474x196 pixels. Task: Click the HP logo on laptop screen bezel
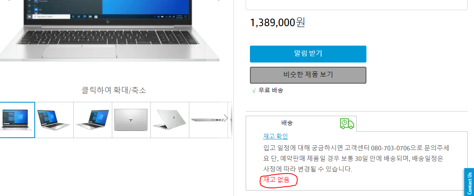pos(108,22)
